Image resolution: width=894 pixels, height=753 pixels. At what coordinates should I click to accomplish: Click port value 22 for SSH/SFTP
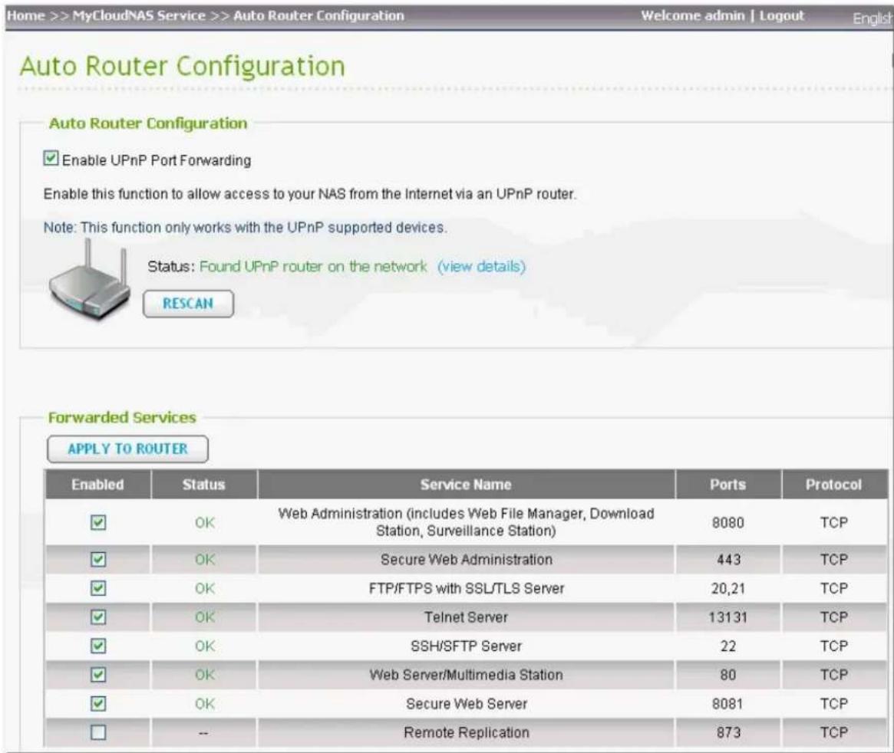coord(728,646)
